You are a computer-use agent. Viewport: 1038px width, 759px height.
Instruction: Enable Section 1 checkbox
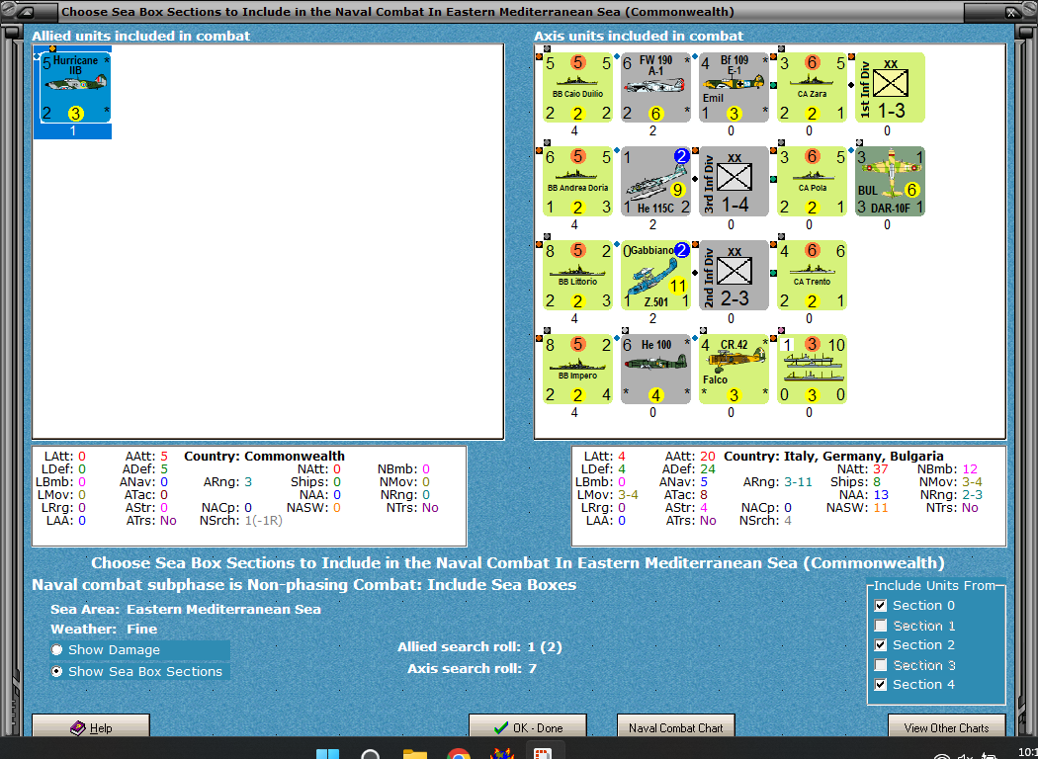[881, 626]
